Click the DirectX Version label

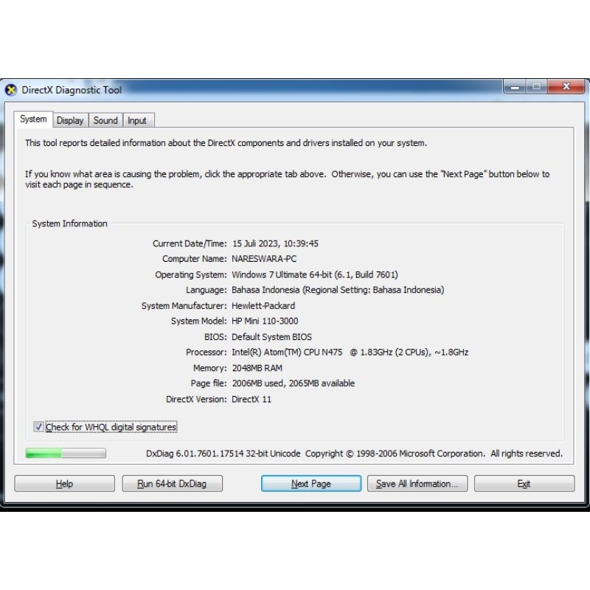pos(196,399)
